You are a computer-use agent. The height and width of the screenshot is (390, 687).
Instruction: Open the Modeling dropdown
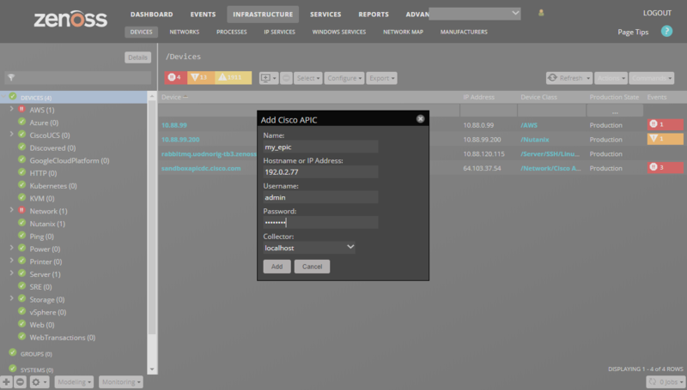pyautogui.click(x=74, y=382)
